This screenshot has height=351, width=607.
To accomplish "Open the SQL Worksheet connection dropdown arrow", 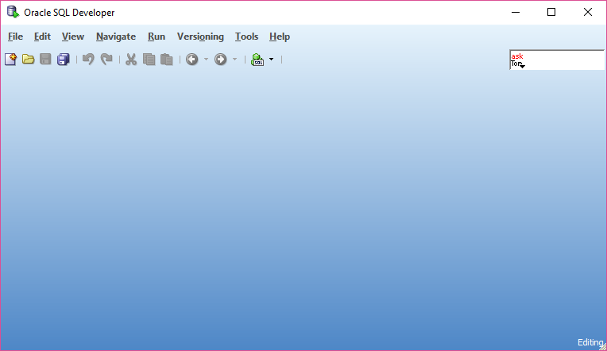I will tap(271, 60).
